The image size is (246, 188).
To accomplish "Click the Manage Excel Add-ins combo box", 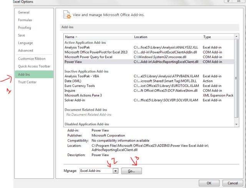I will [x=99, y=171].
